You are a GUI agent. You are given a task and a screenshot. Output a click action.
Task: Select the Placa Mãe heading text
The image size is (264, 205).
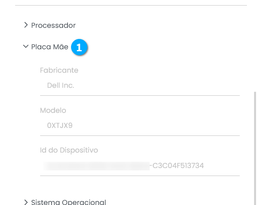click(50, 47)
